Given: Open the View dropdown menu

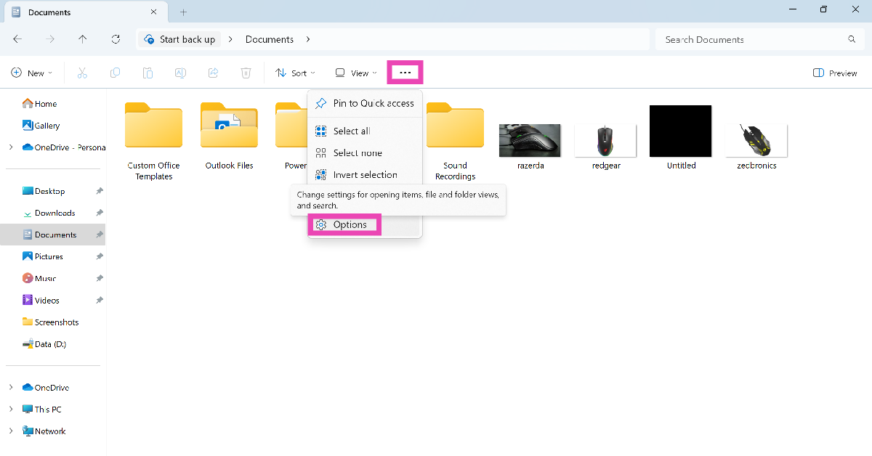Looking at the screenshot, I should click(x=356, y=73).
